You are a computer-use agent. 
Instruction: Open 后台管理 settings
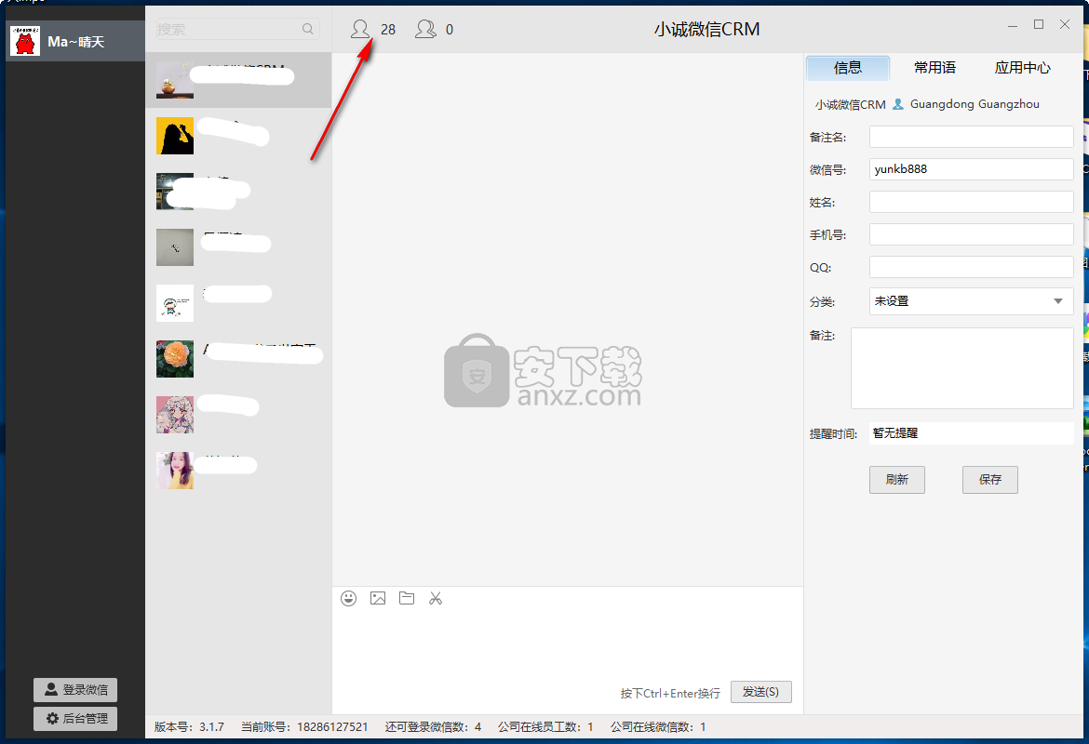coord(75,718)
